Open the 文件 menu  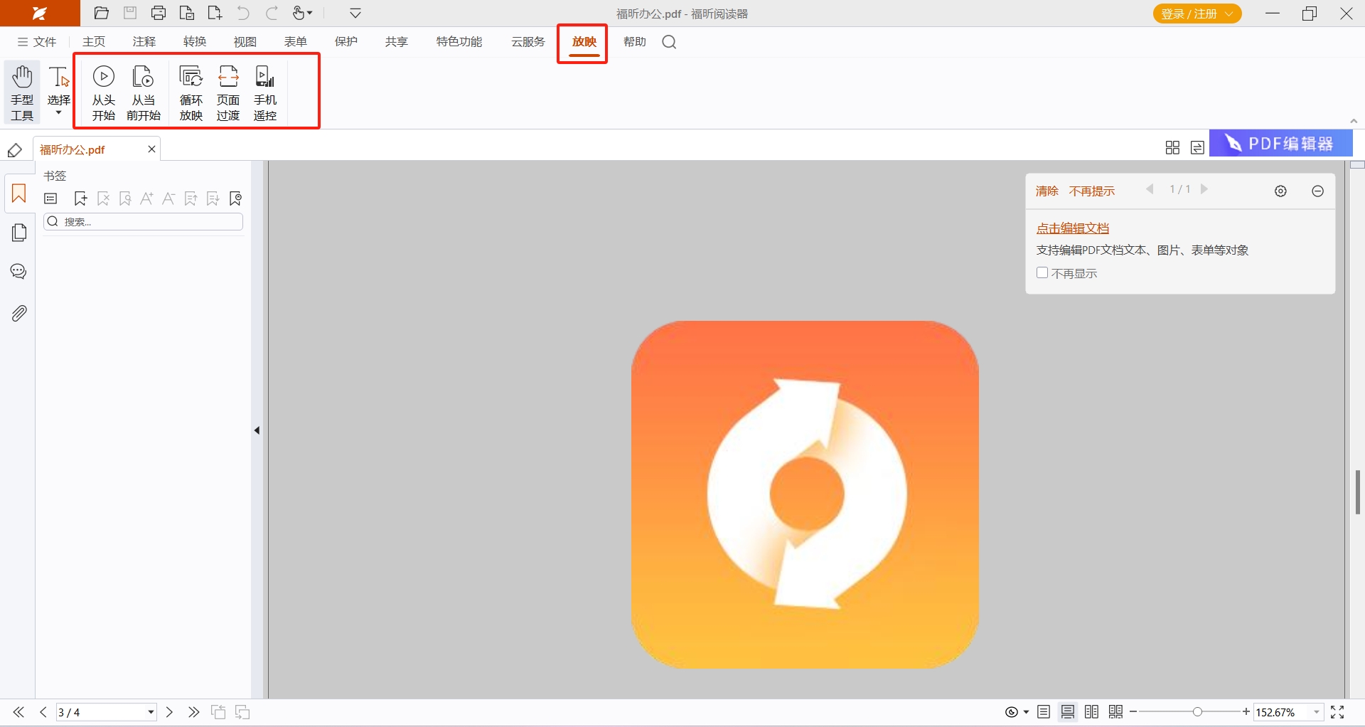37,42
